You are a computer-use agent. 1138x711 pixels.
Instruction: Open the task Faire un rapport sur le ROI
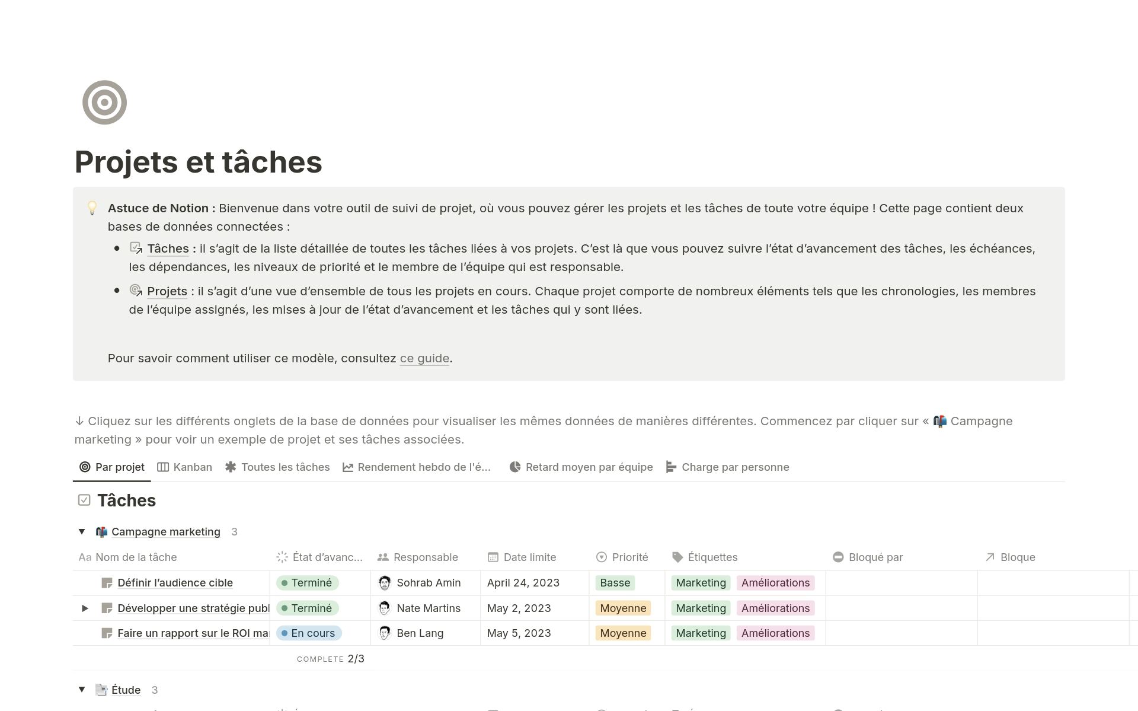click(196, 633)
